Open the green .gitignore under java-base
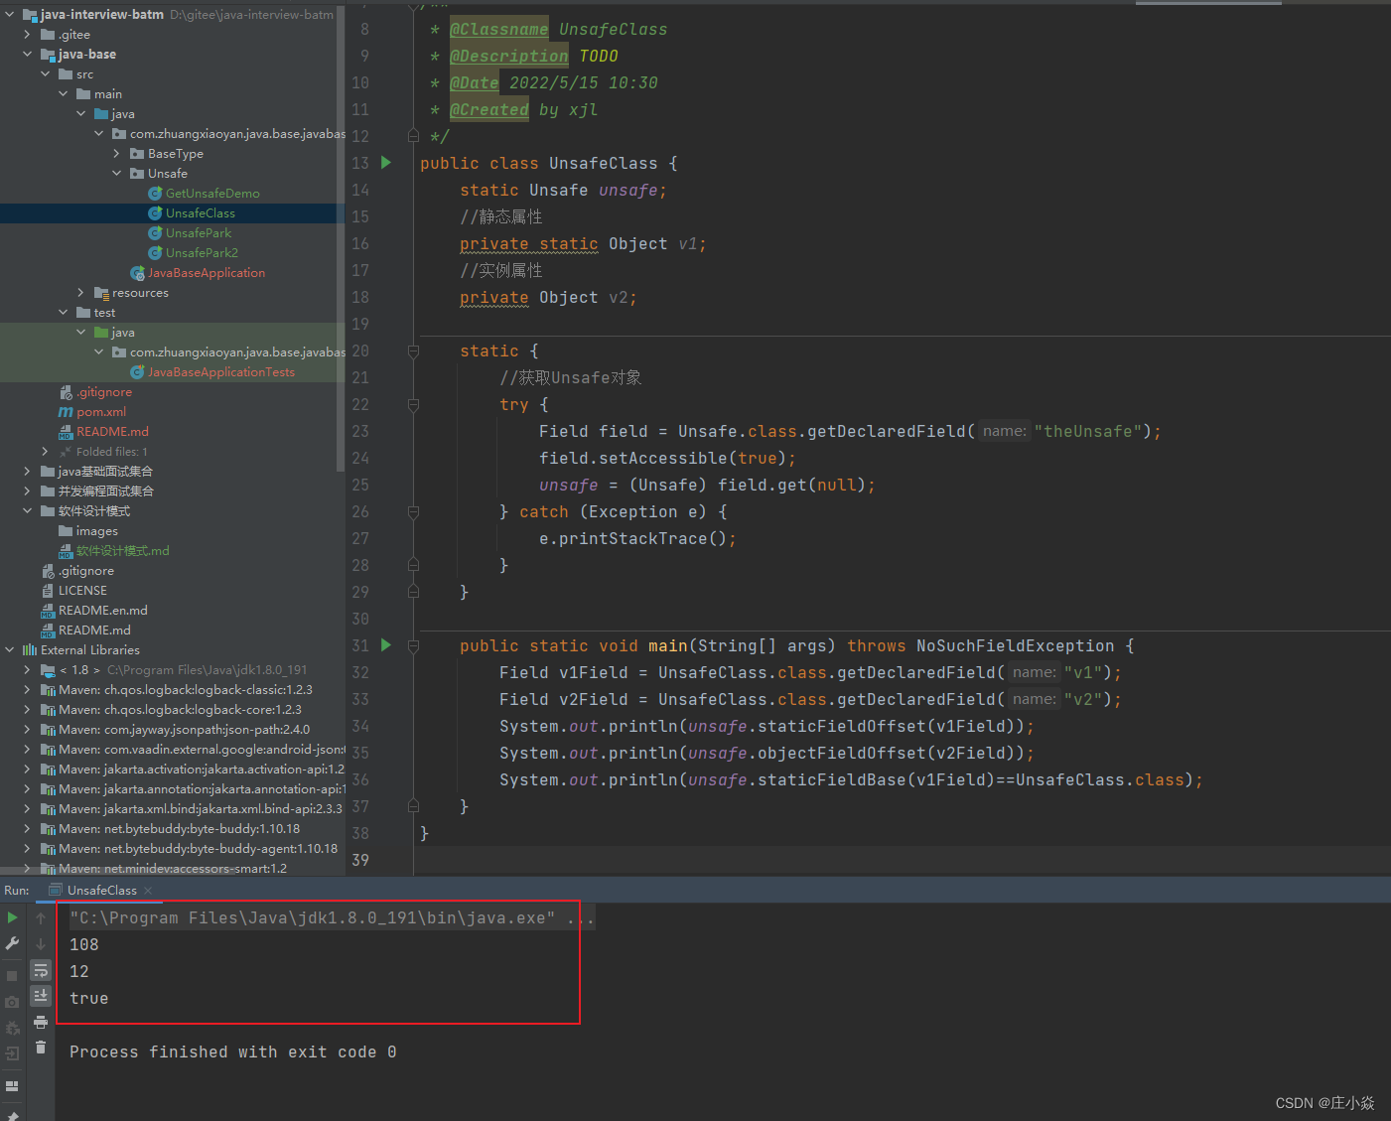Viewport: 1391px width, 1121px height. pos(103,392)
